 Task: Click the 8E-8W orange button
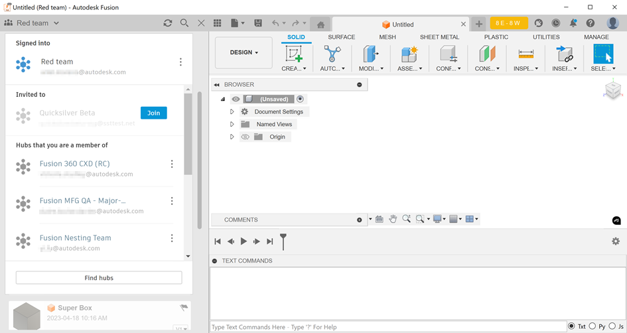[509, 23]
